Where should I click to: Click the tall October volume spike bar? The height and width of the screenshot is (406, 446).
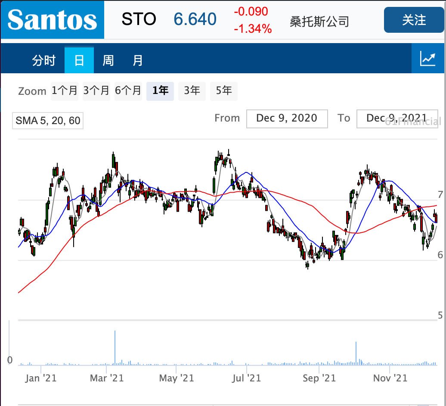(356, 353)
